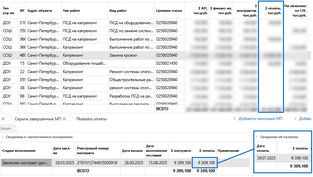
Task: Select the payment dated 29.07.2025
Action: tap(266, 158)
